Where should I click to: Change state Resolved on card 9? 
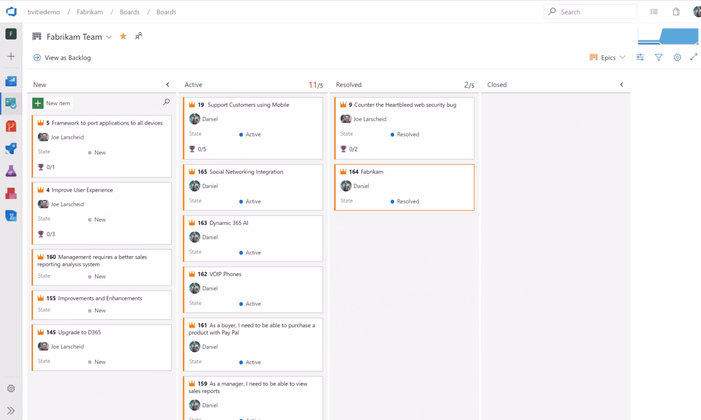point(405,134)
